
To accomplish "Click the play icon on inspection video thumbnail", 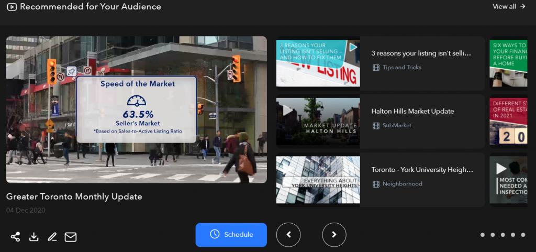I will (501, 169).
